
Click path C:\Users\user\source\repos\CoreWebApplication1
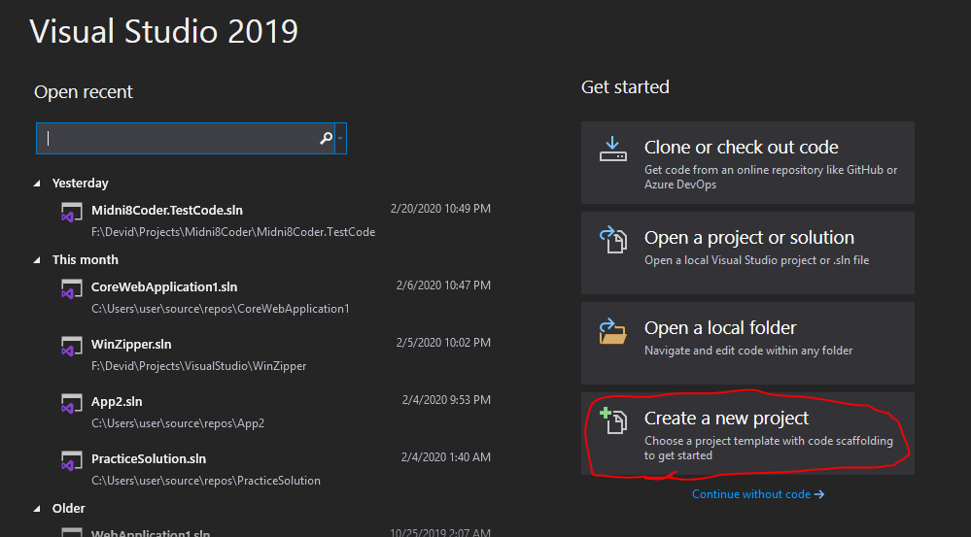(x=221, y=309)
